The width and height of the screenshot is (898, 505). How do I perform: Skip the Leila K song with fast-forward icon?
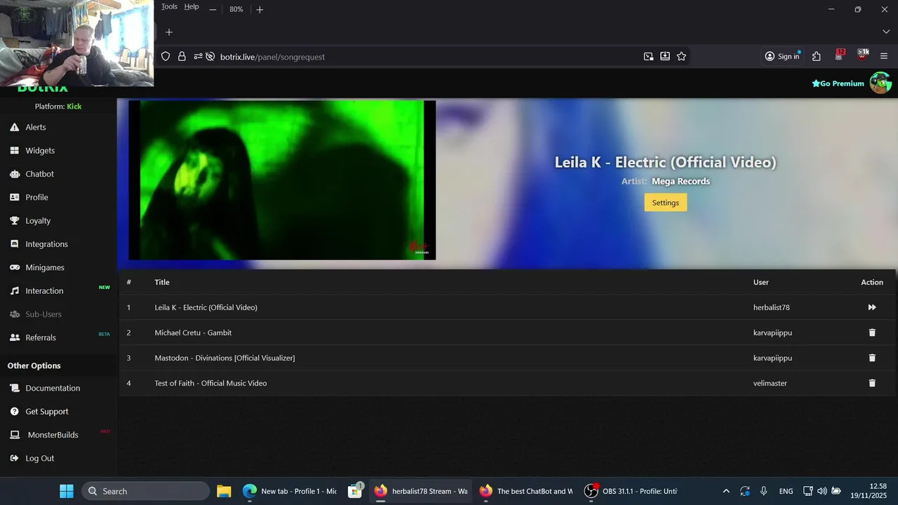pyautogui.click(x=872, y=307)
